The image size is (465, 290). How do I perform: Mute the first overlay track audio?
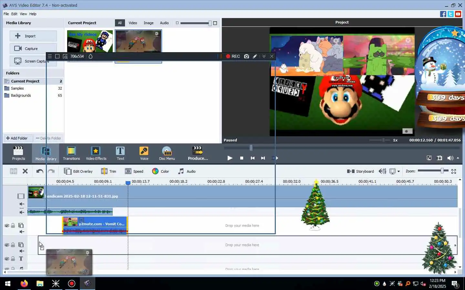tap(22, 232)
